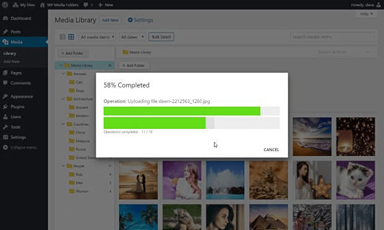Open Plugins in the sidebar
The width and height of the screenshot is (384, 230).
(17, 107)
